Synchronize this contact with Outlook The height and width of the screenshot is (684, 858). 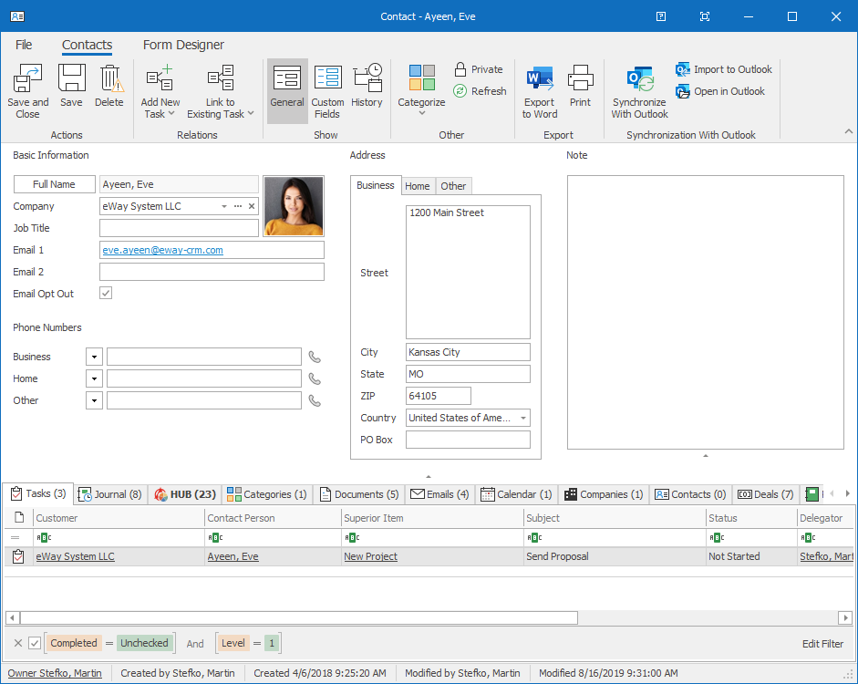(639, 89)
